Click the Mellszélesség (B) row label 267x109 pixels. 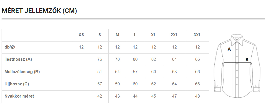[22, 72]
